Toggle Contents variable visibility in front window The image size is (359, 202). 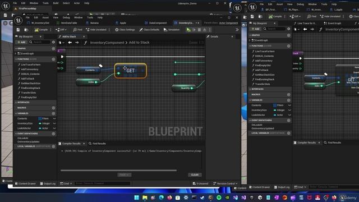pyautogui.click(x=54, y=118)
